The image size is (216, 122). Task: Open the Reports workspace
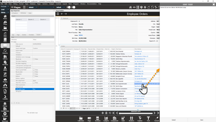point(5,52)
